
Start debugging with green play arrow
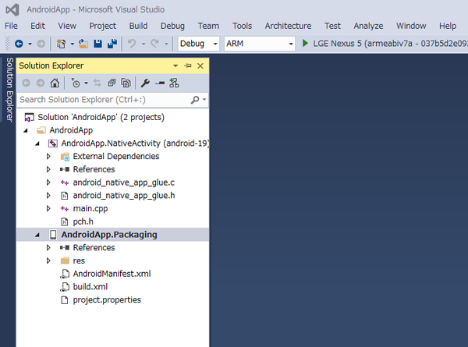305,43
